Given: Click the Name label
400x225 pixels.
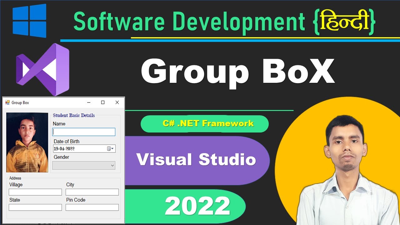Looking at the screenshot, I should point(59,124).
